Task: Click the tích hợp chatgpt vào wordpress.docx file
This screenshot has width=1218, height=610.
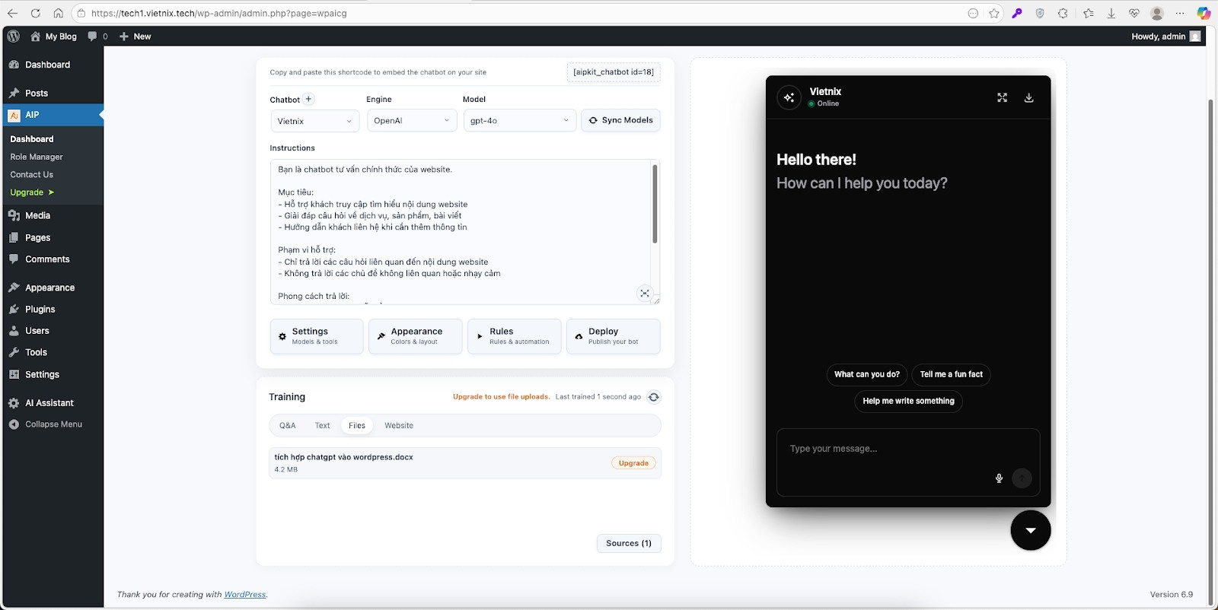Action: pos(465,462)
